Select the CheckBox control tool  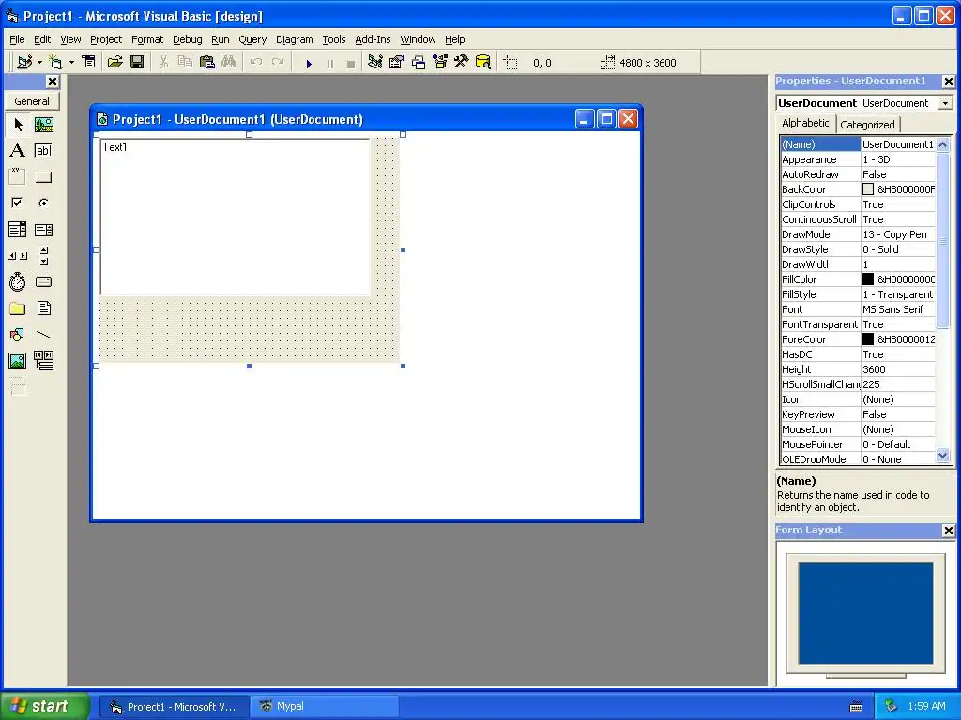point(18,202)
